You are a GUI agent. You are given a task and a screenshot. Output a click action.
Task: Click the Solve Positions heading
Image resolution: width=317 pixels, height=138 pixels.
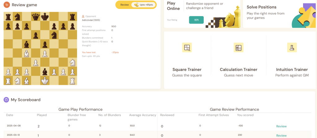pos(261,7)
